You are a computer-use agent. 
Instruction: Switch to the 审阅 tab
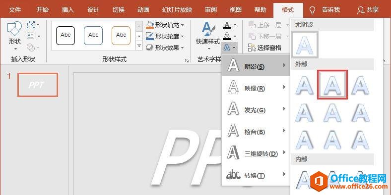pyautogui.click(x=211, y=10)
